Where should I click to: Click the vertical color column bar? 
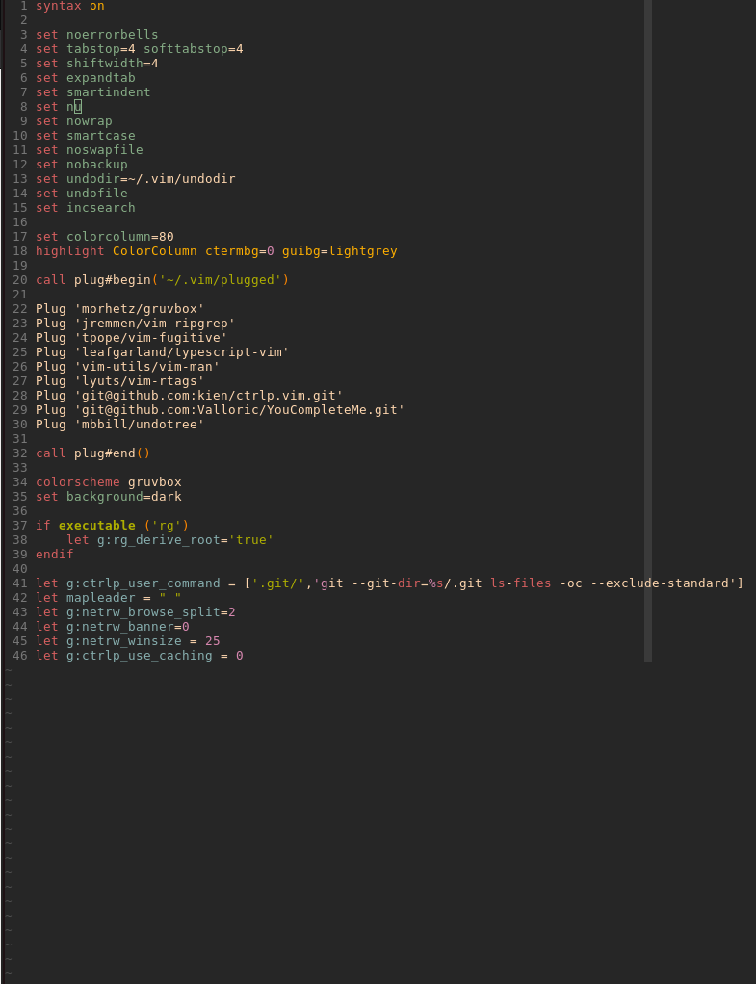pyautogui.click(x=648, y=330)
